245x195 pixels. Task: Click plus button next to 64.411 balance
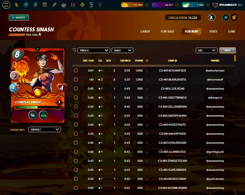(177, 5)
